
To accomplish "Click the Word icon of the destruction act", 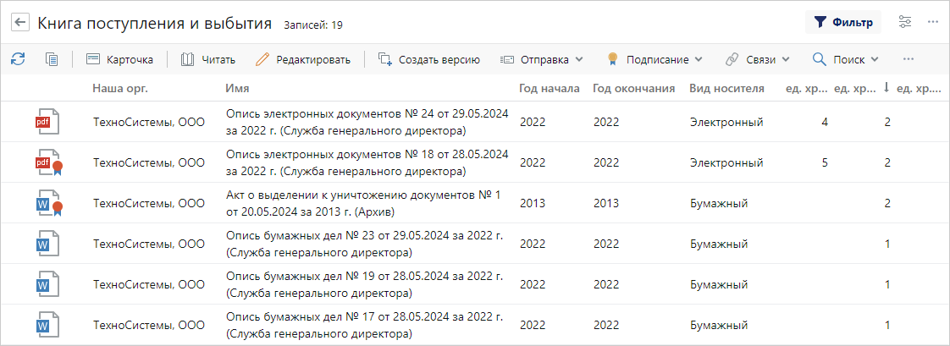I will pyautogui.click(x=47, y=203).
